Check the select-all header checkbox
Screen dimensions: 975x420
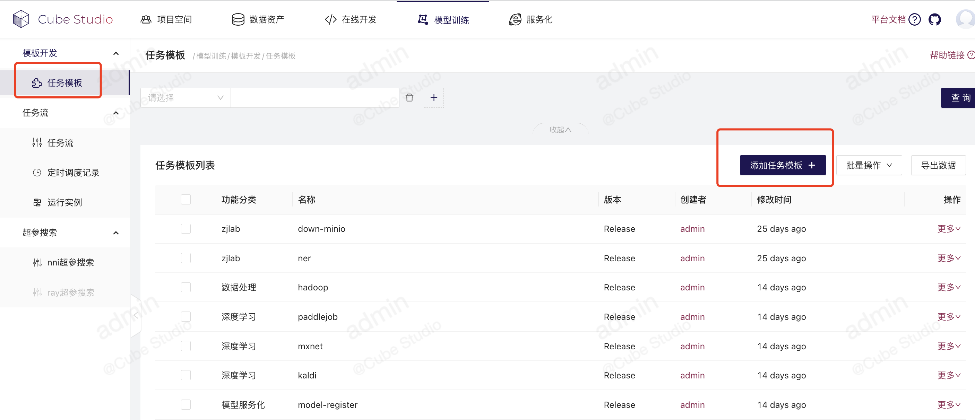pyautogui.click(x=185, y=199)
